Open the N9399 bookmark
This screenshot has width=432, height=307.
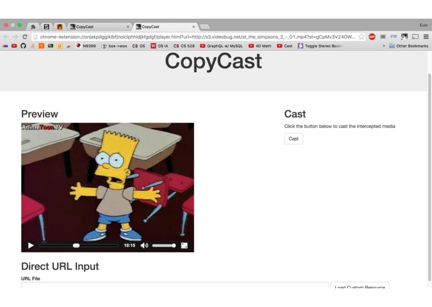pos(86,46)
